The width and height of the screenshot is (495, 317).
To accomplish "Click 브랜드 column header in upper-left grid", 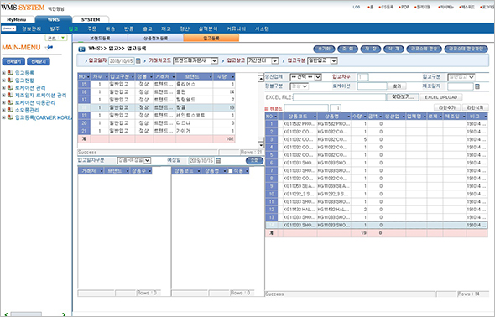I will point(194,76).
